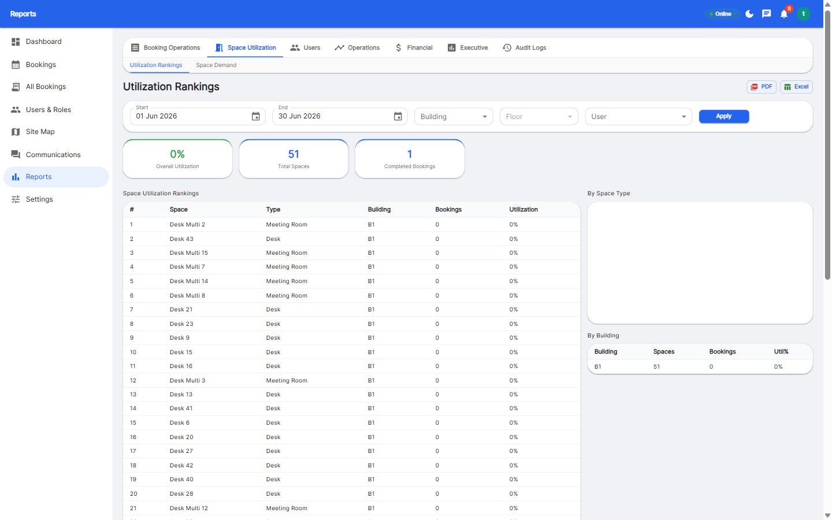
Task: Open the messages chat icon in header
Action: pyautogui.click(x=767, y=14)
